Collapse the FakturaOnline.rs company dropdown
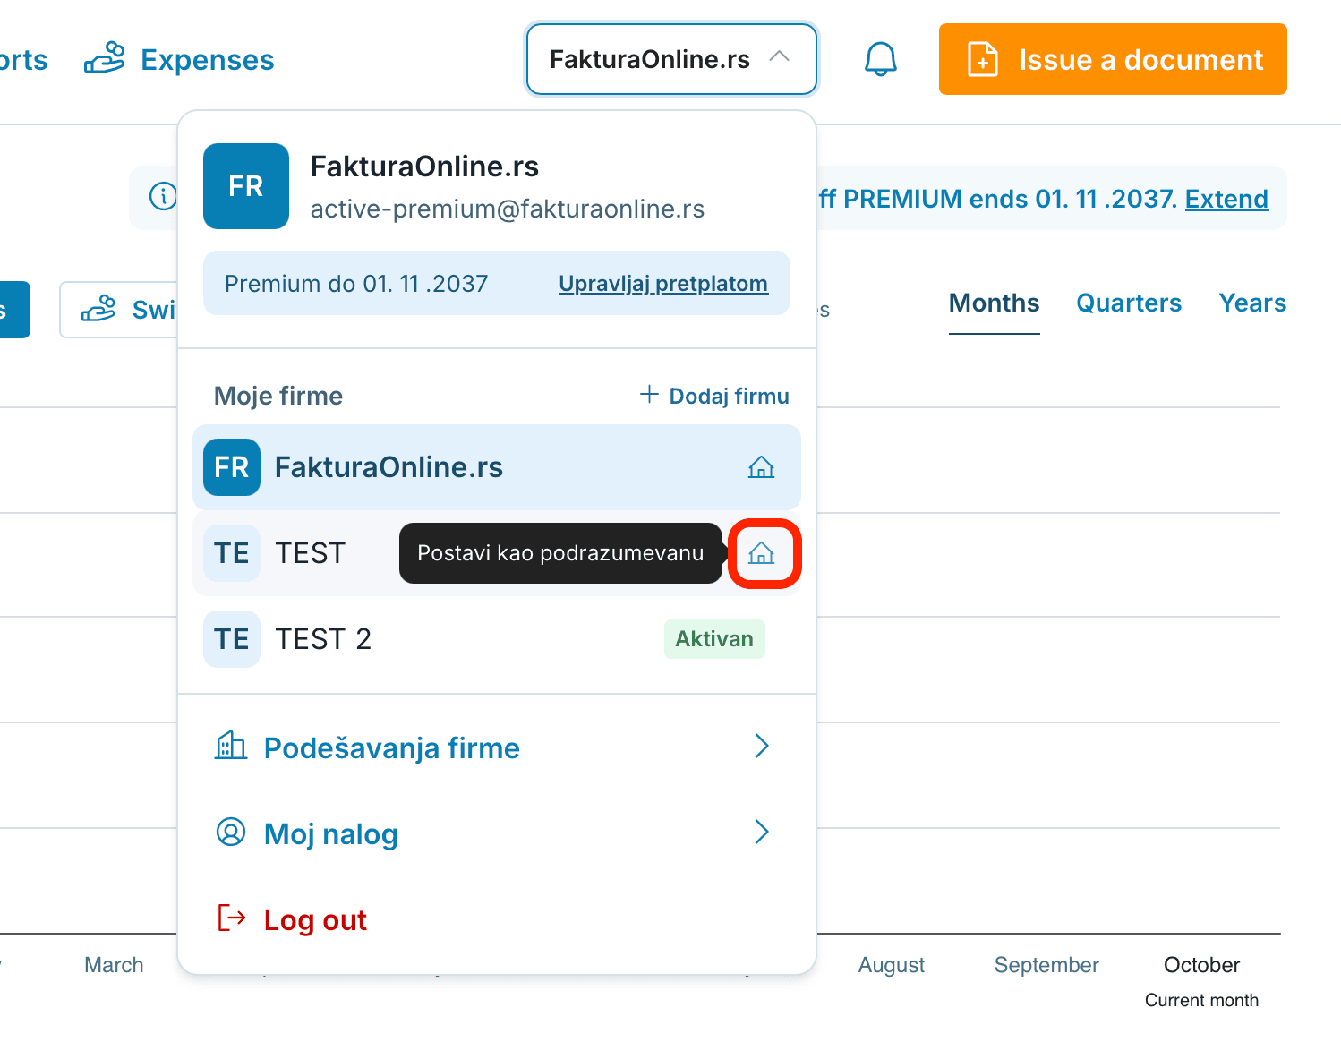 [671, 59]
